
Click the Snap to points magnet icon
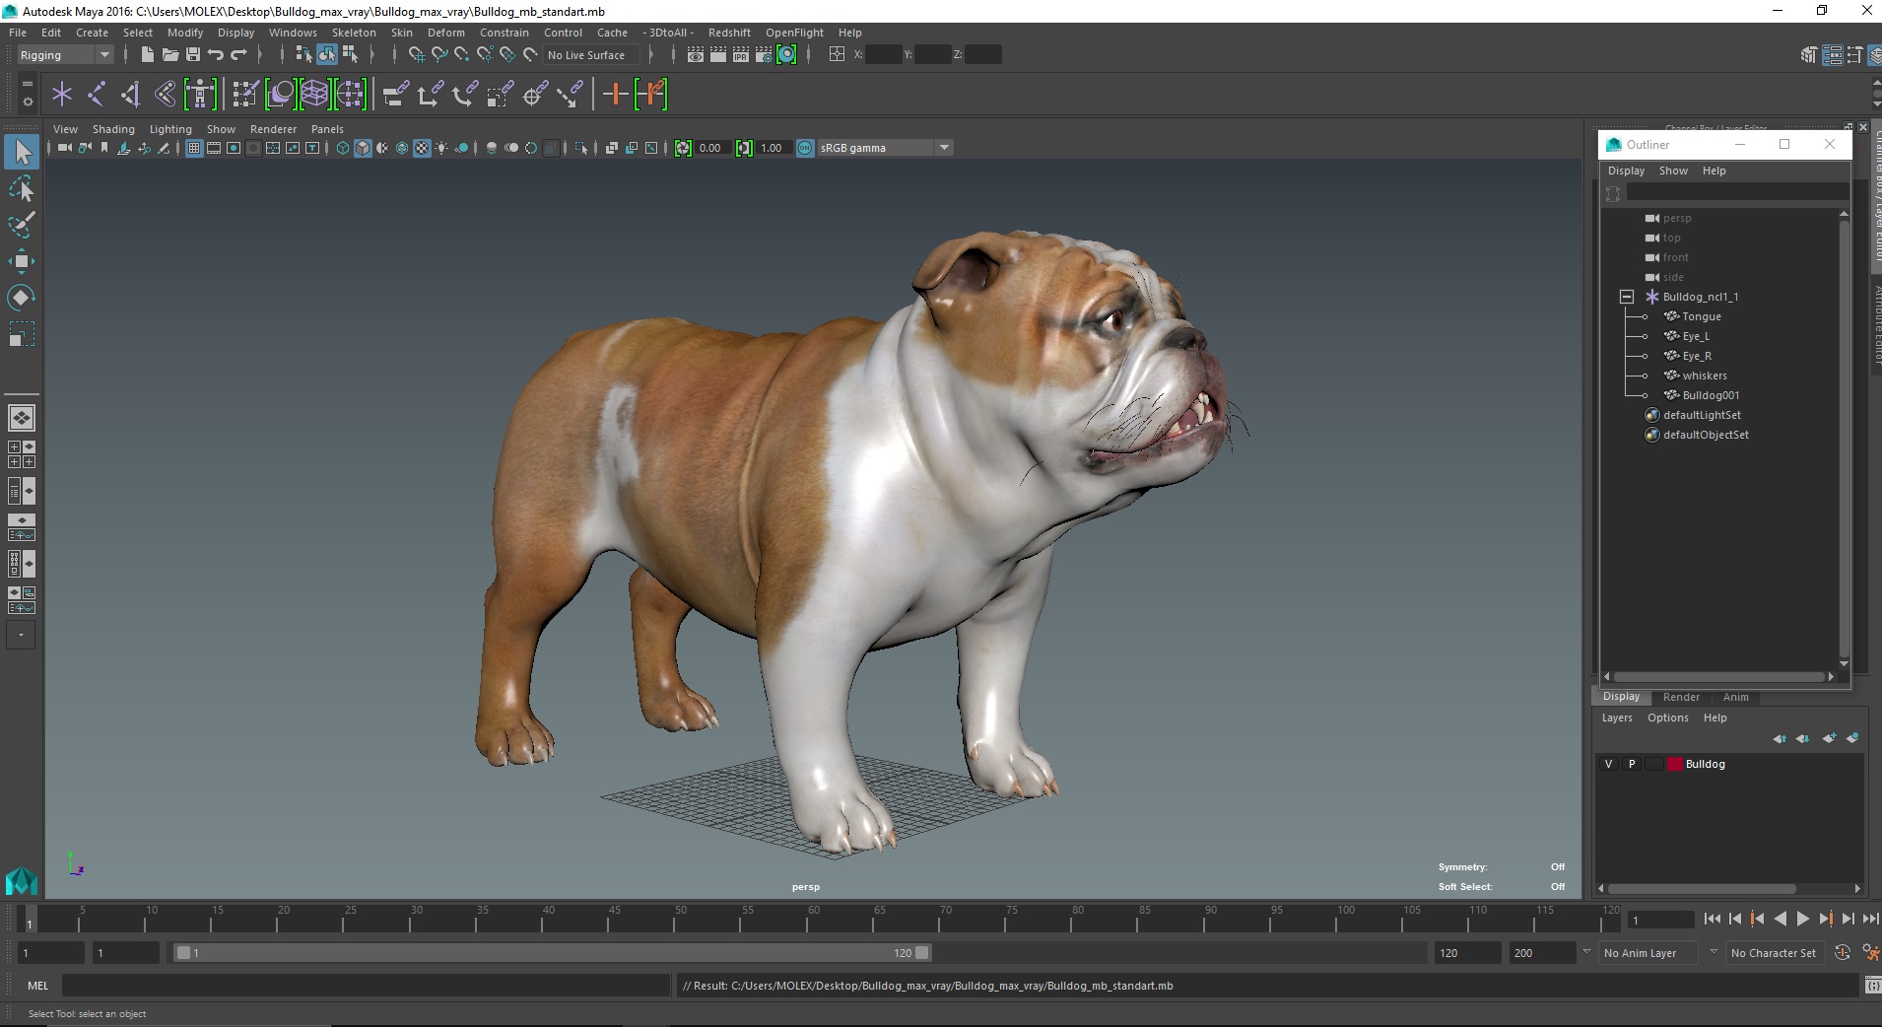462,55
